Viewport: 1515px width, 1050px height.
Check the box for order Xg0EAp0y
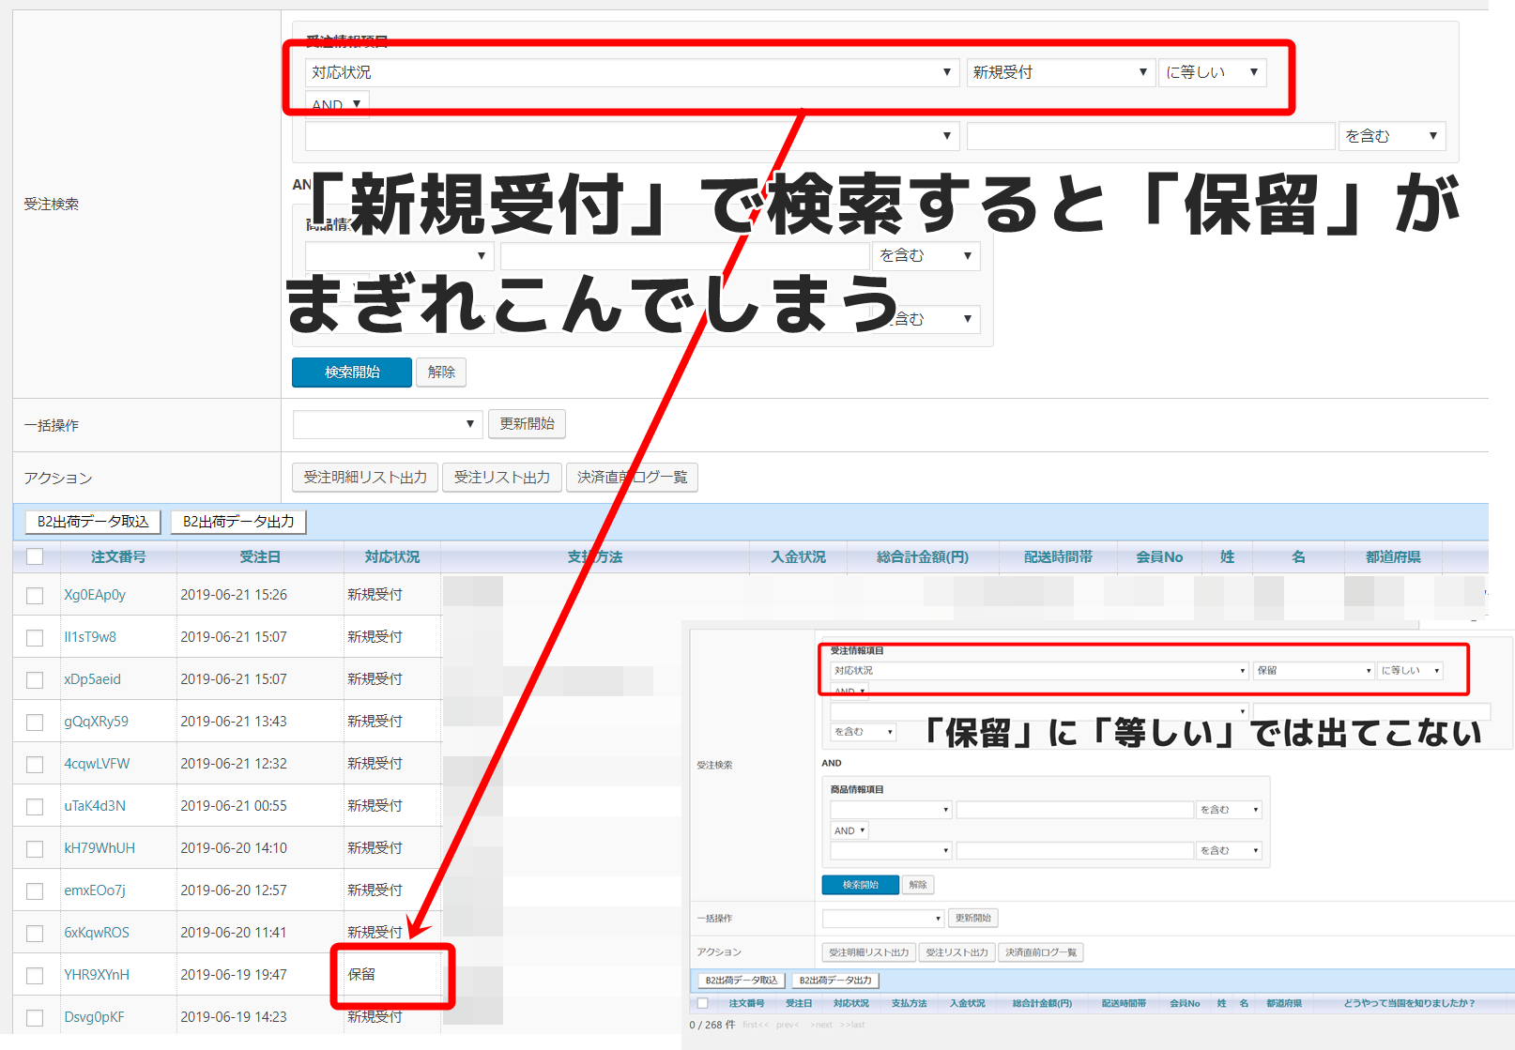(x=35, y=595)
